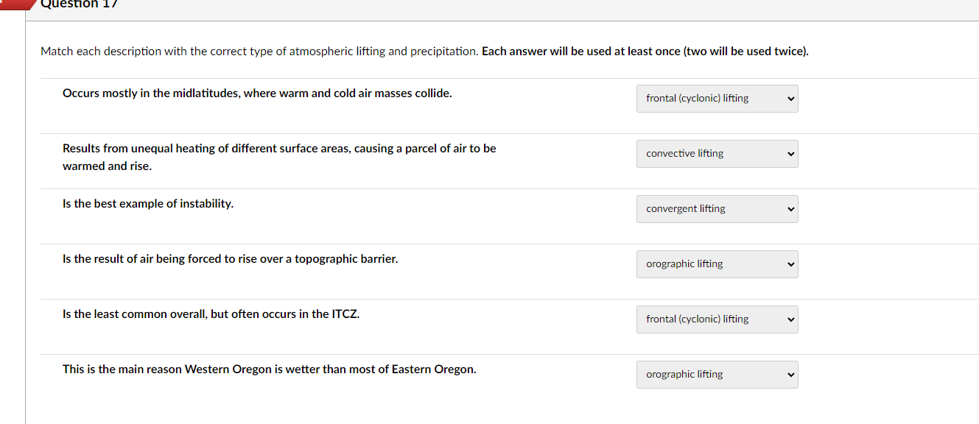Screen dimensions: 979x424
Task: Open the dropdown for the ITCZ question
Action: point(717,319)
